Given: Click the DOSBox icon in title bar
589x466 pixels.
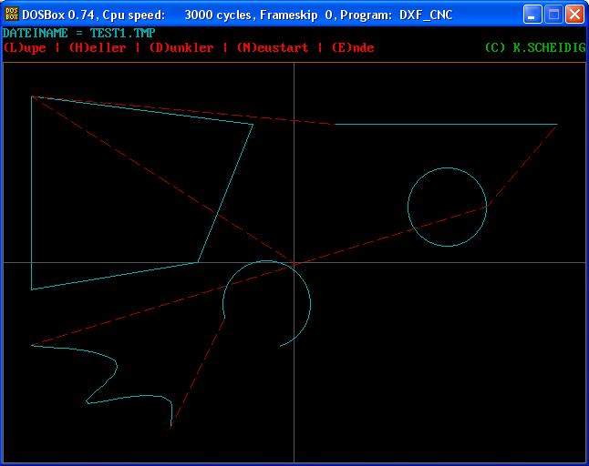Looking at the screenshot, I should click(x=12, y=15).
